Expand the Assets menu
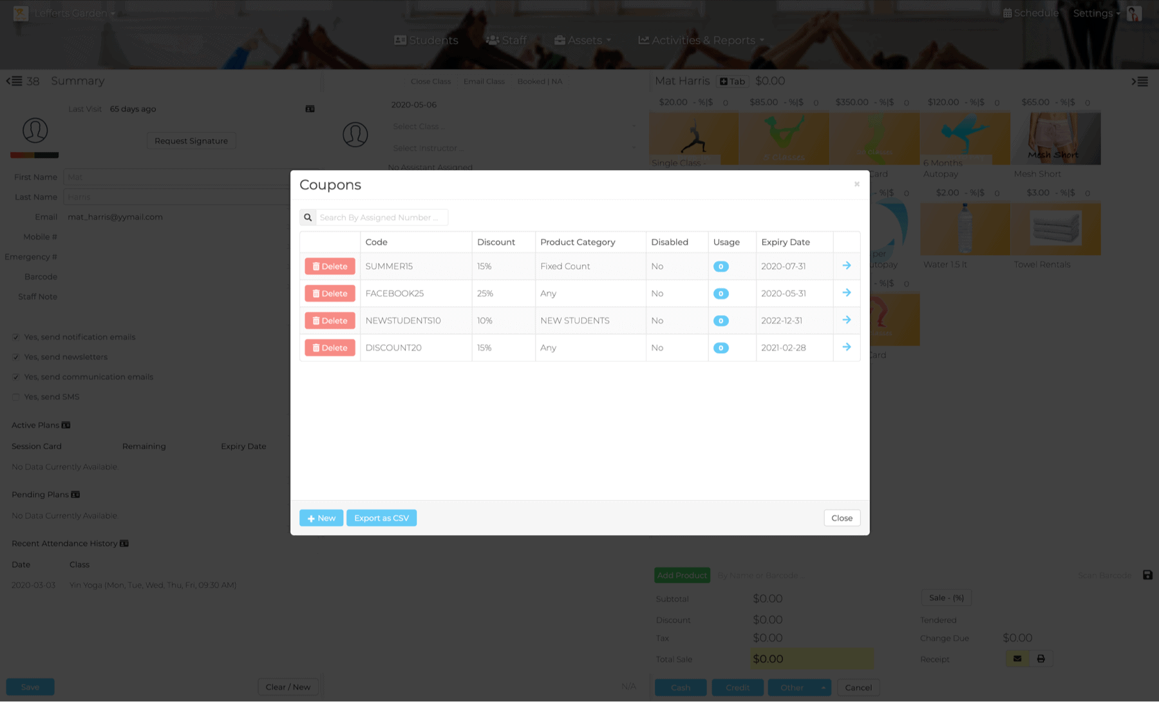 [x=583, y=40]
